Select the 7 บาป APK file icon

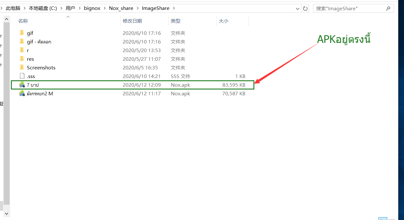click(x=22, y=85)
